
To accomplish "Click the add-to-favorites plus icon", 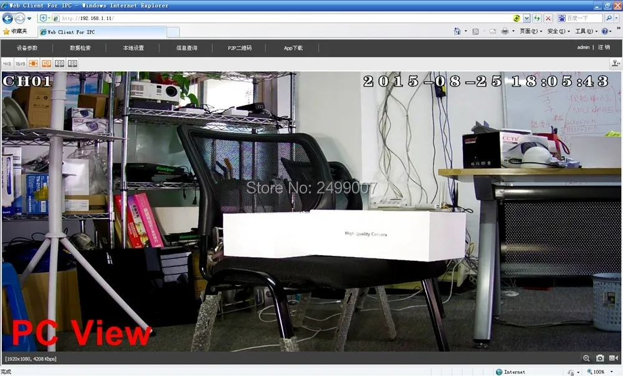I will click(x=44, y=18).
